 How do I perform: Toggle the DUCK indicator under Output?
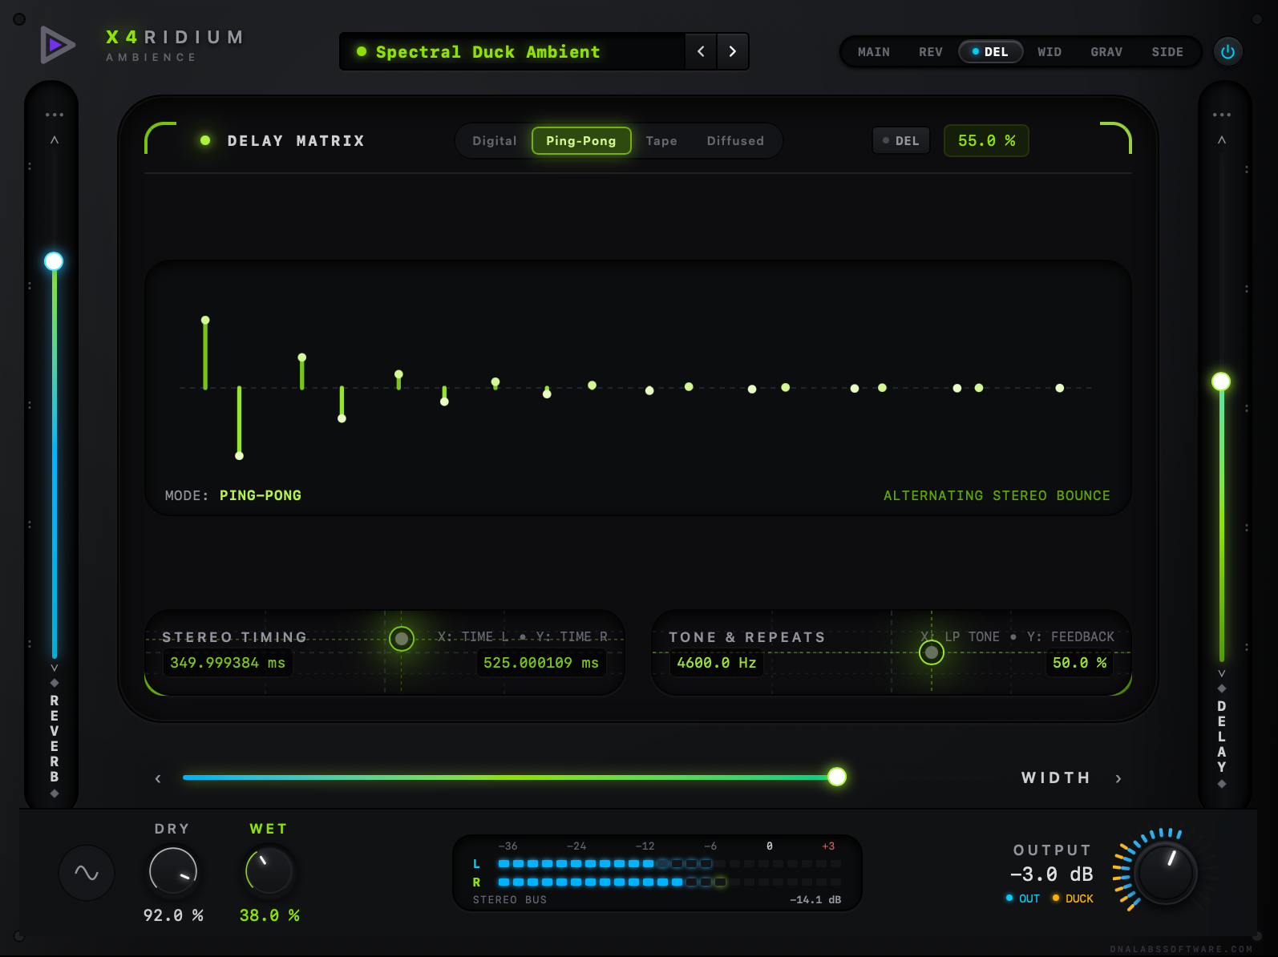click(x=1073, y=898)
